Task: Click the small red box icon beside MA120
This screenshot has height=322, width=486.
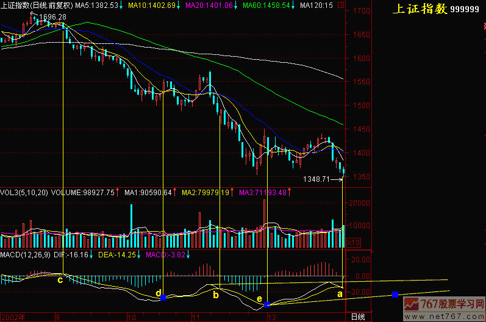Action: point(340,5)
